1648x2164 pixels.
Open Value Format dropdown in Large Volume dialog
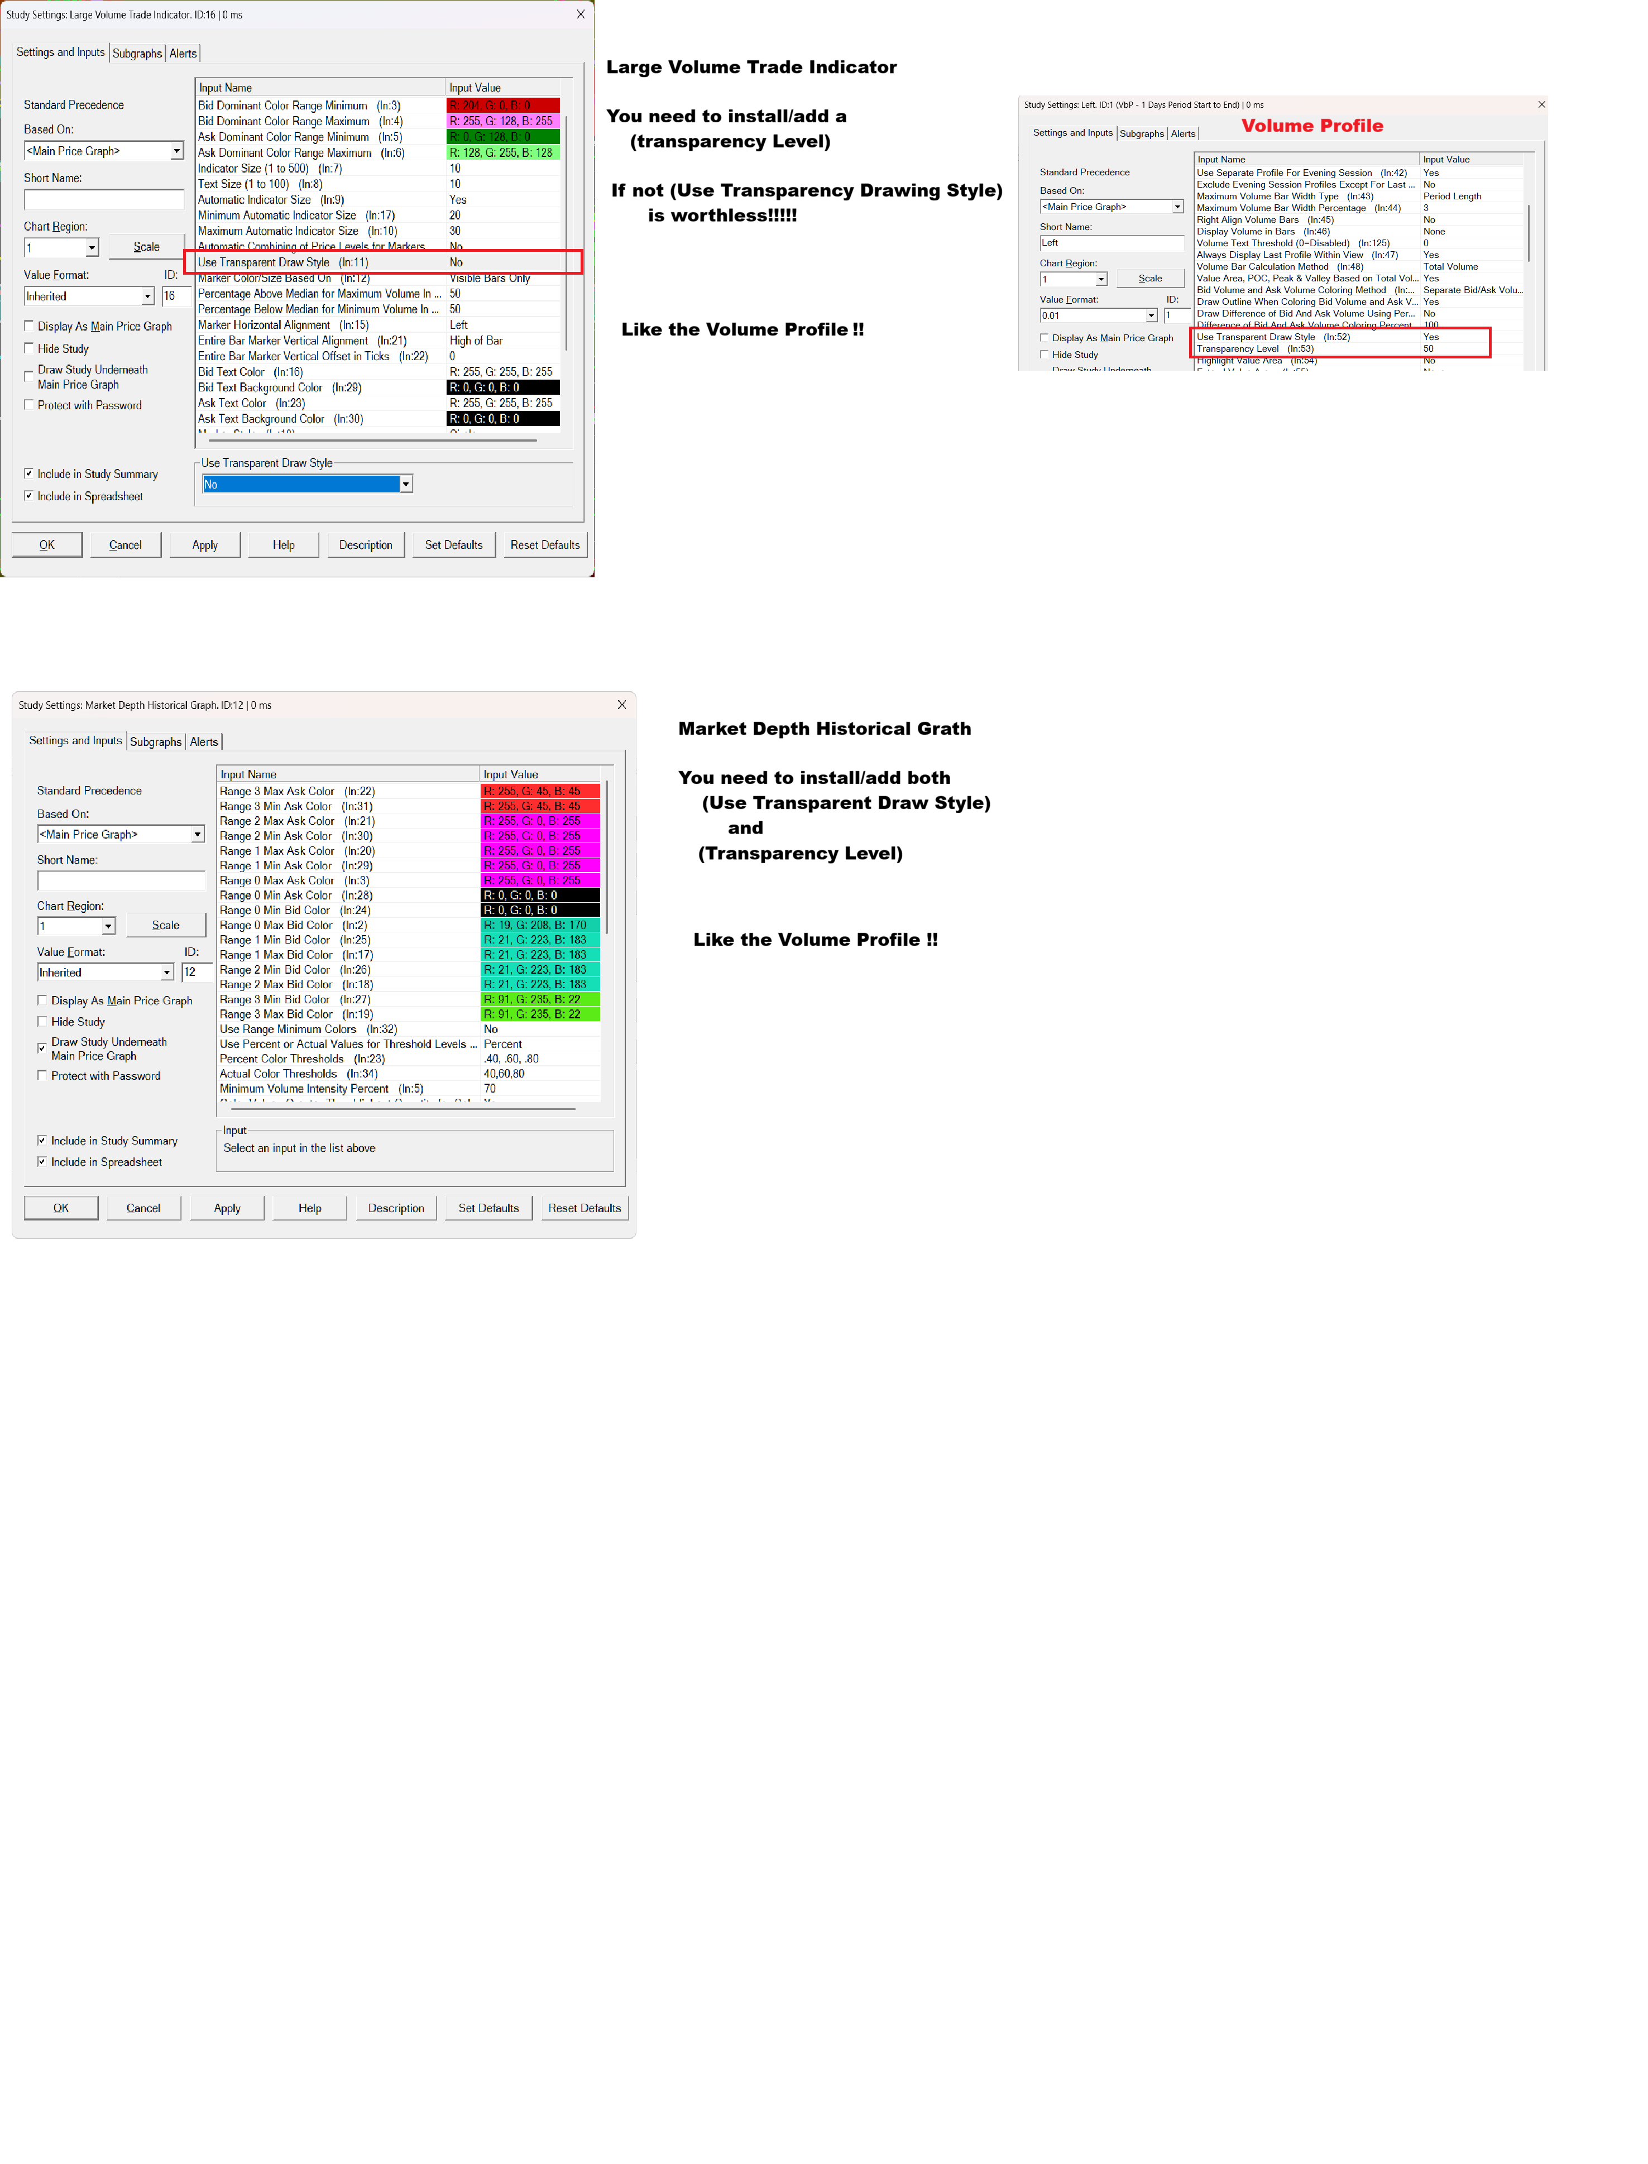(147, 296)
